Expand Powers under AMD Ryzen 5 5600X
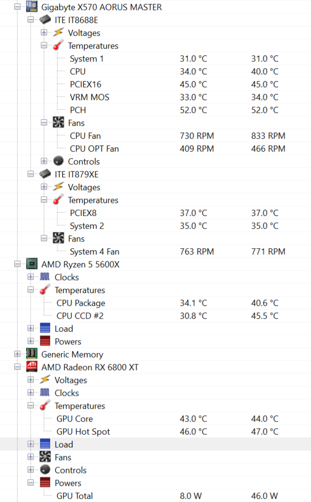Screen dimensions: 311x502 point(30,341)
